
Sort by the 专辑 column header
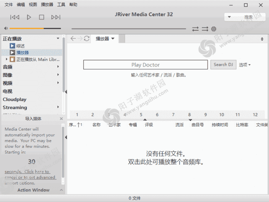133,125
